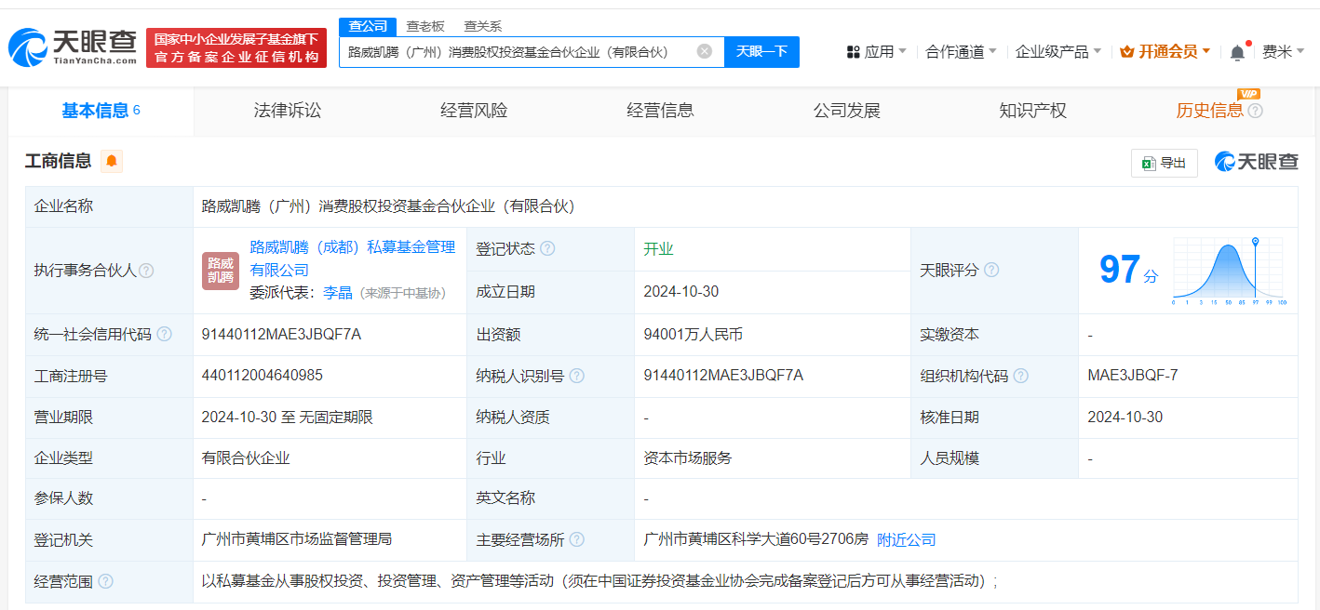Click the help icon beside 登记状态
The height and width of the screenshot is (610, 1320).
point(547,249)
